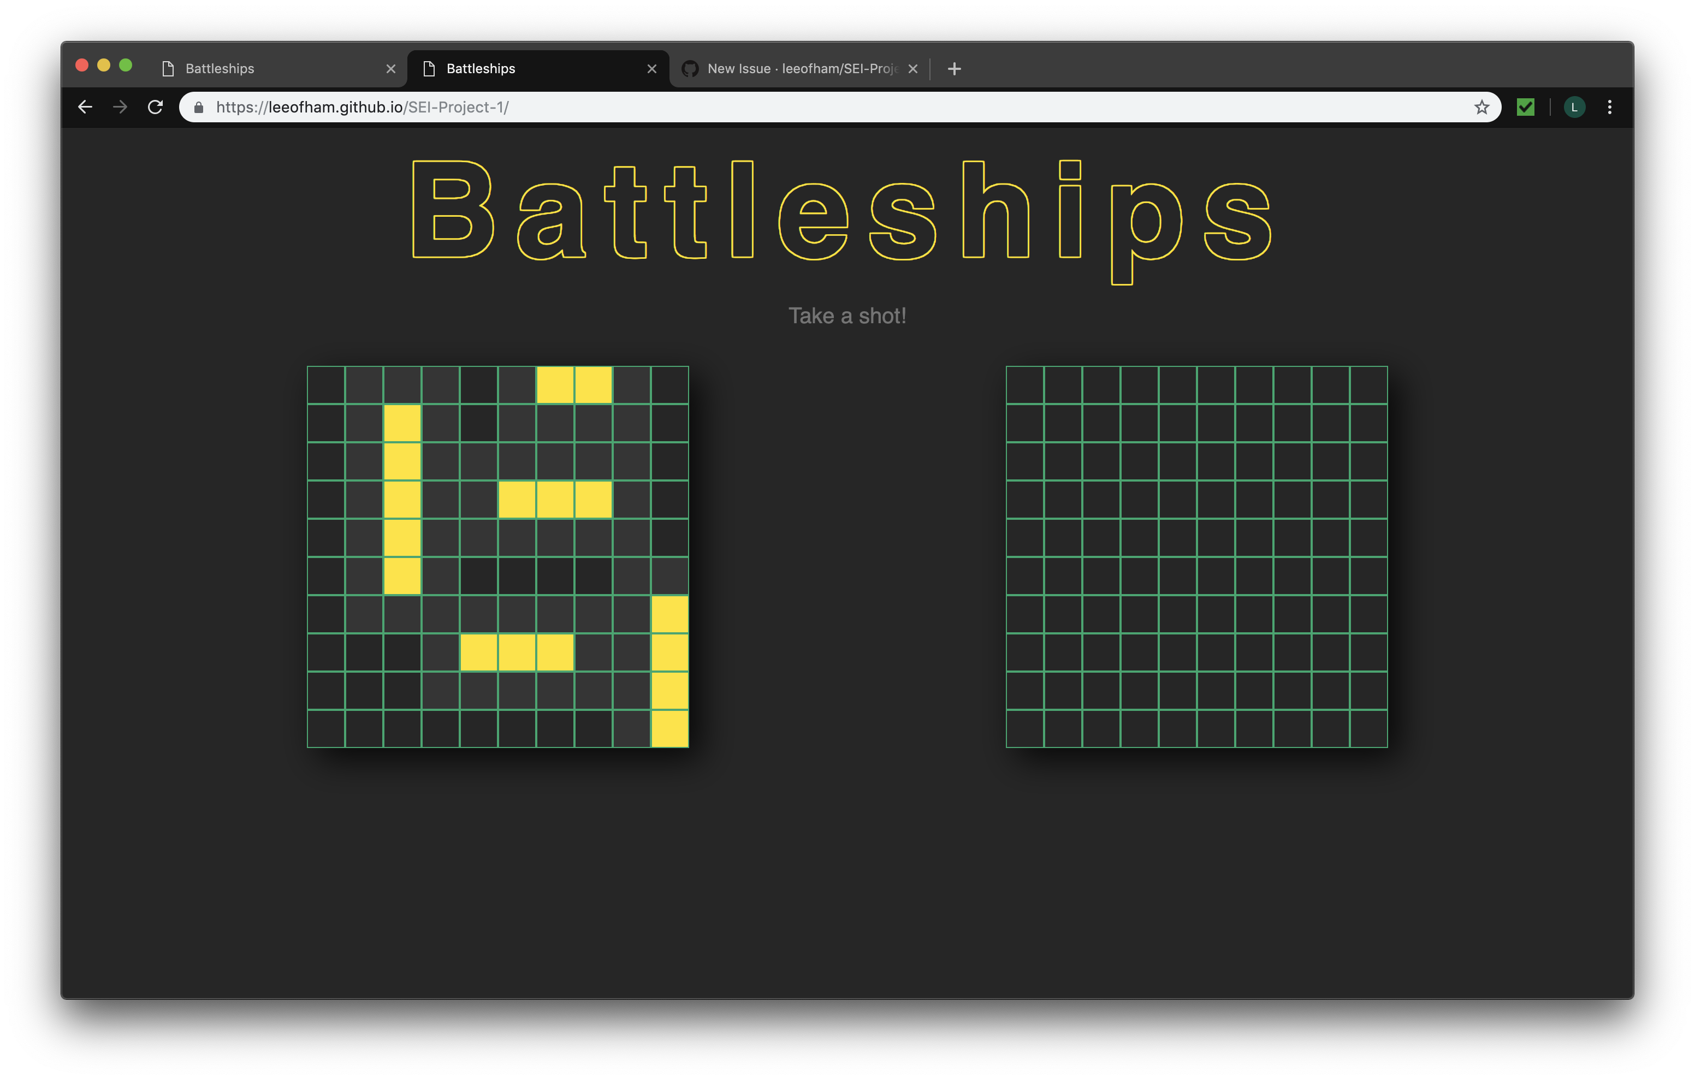This screenshot has height=1080, width=1695.
Task: Bookmark this page with the star icon
Action: coord(1481,107)
